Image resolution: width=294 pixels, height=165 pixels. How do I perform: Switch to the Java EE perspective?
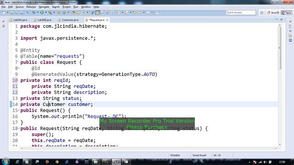[273, 13]
